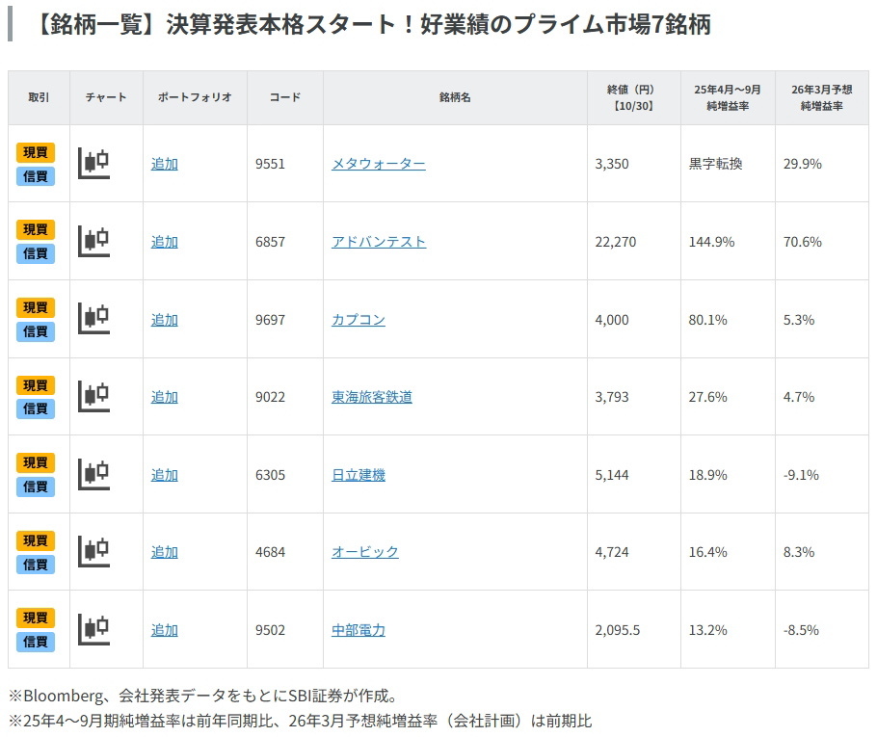Viewport: 877px width, 737px height.
Task: Click the 現買 button for 日立建機
Action: click(x=37, y=461)
